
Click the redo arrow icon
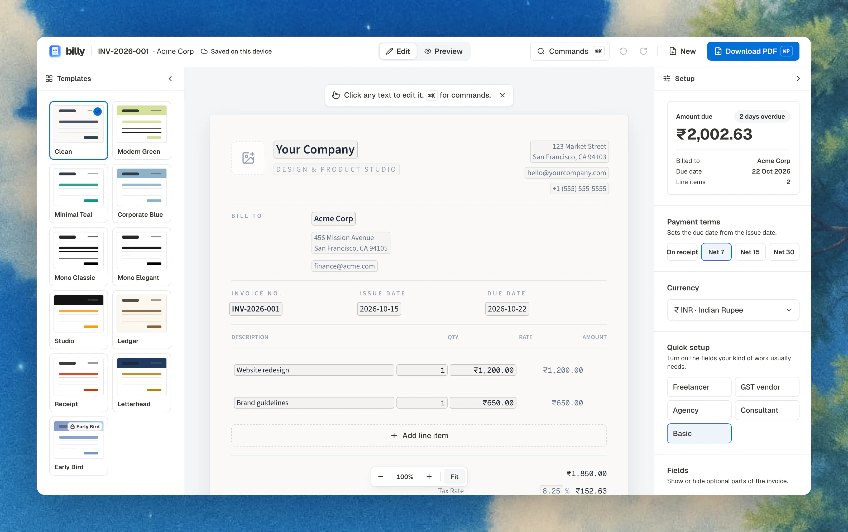643,51
